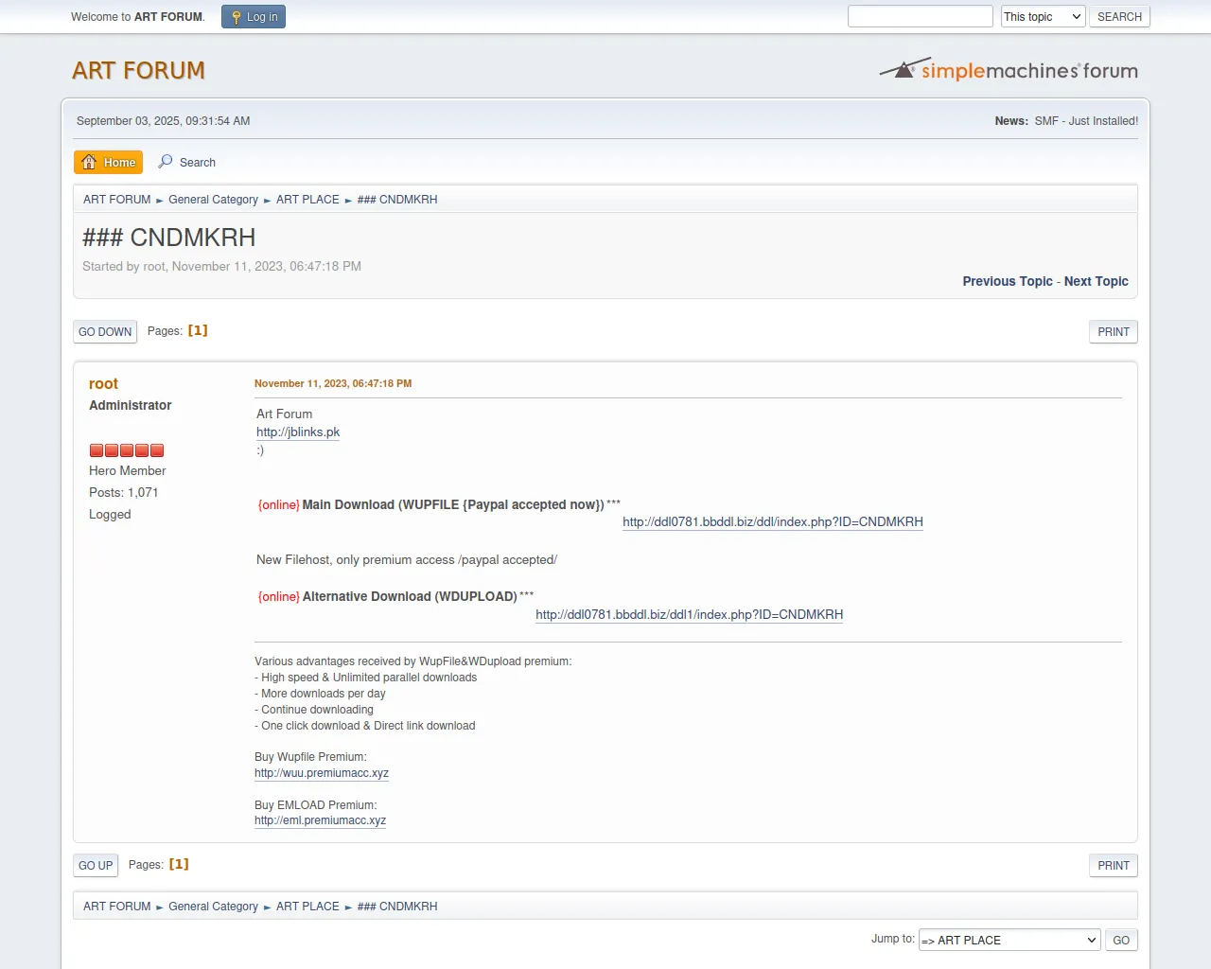Click the SEARCH button in the header
This screenshot has width=1211, height=969.
(x=1119, y=17)
